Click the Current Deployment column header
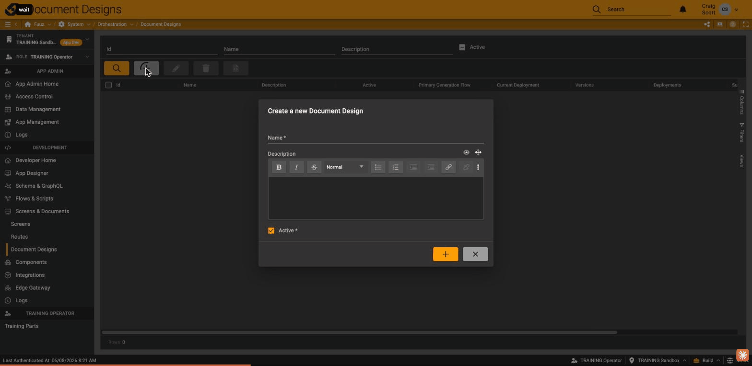Viewport: 752px width, 366px height. coord(518,85)
